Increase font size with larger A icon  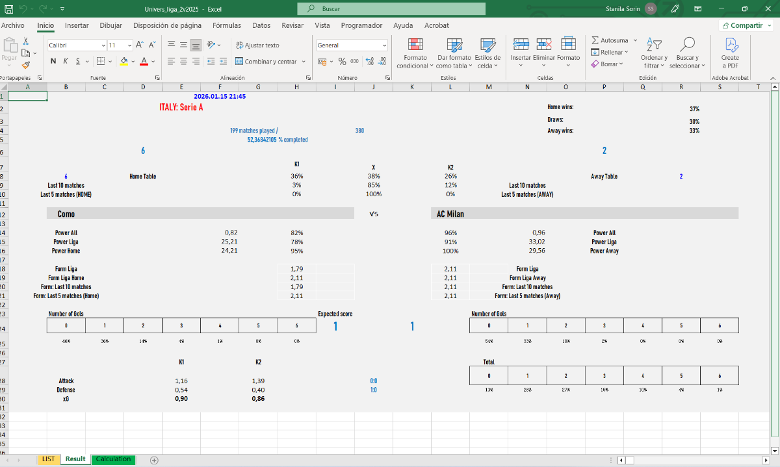click(140, 45)
